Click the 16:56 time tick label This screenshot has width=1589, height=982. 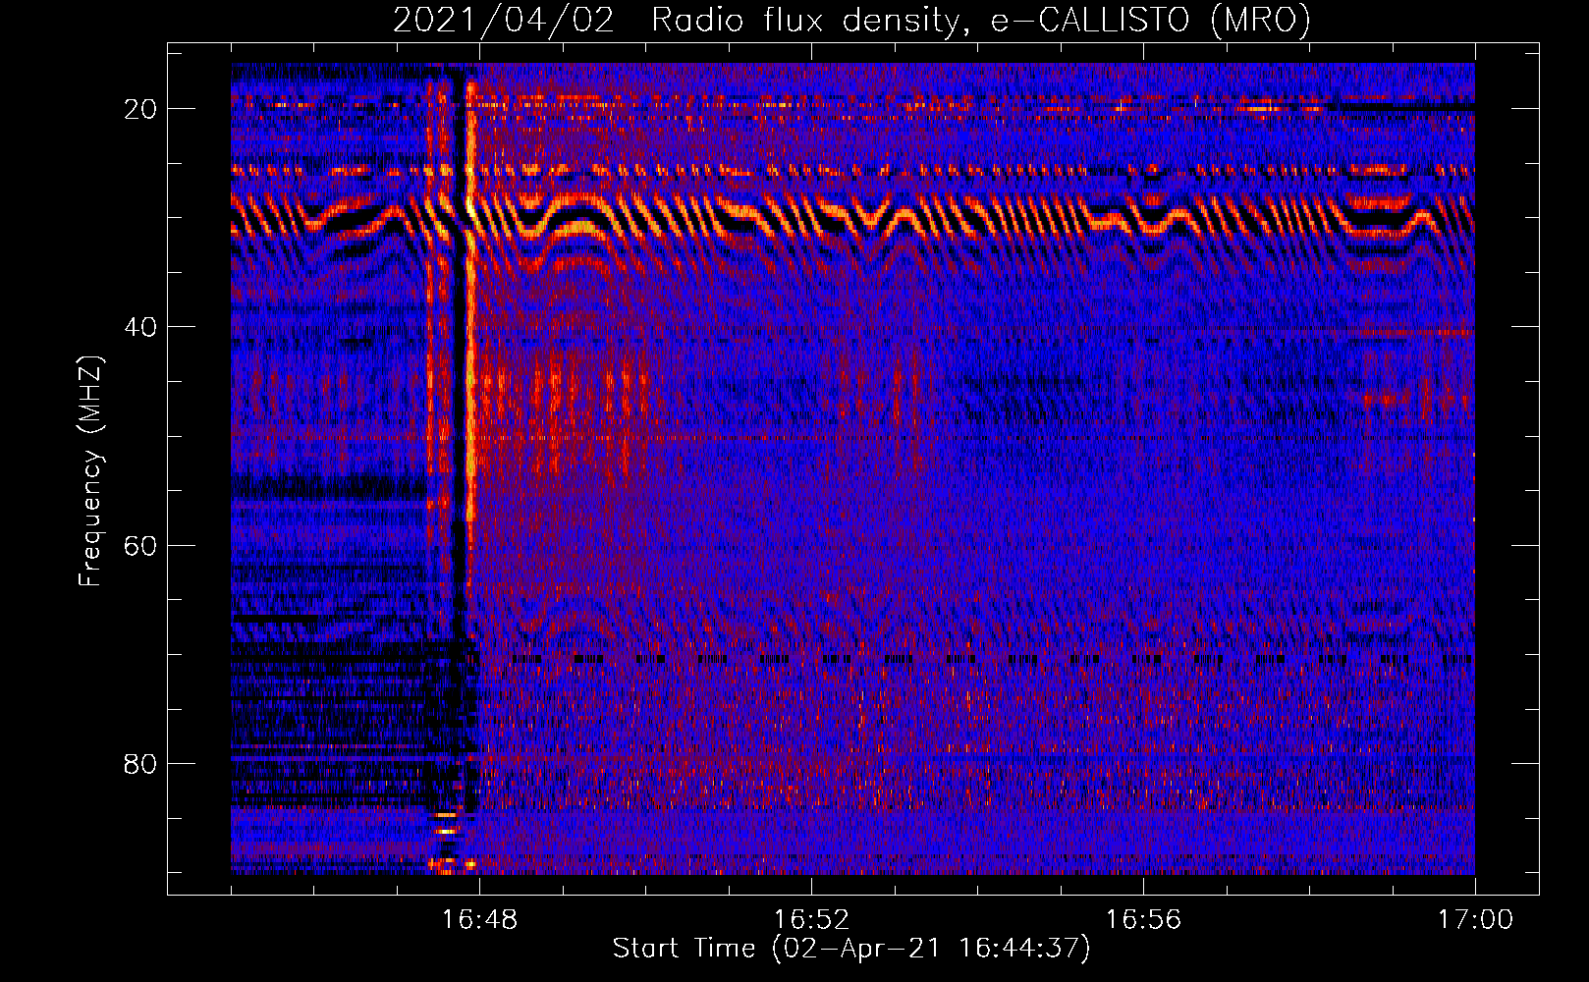click(1143, 920)
